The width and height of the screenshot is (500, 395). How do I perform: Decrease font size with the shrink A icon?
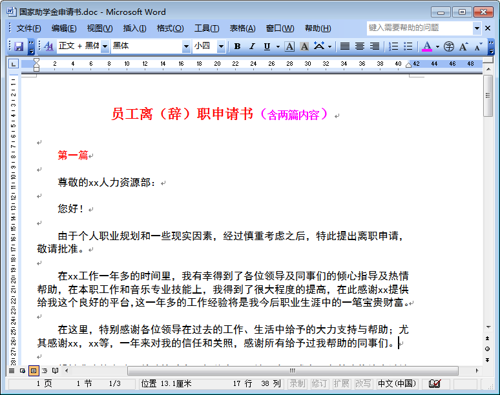point(478,46)
